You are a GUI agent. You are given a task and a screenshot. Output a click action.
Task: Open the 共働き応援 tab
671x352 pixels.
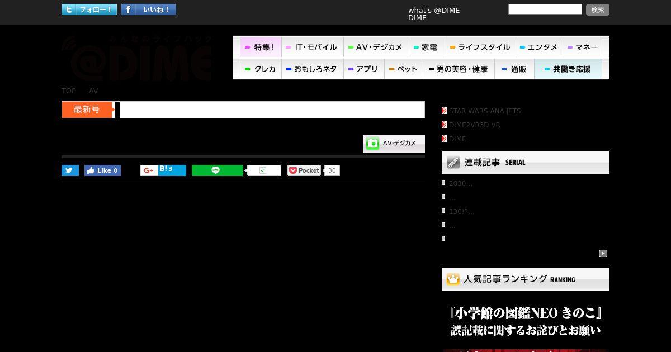click(568, 69)
